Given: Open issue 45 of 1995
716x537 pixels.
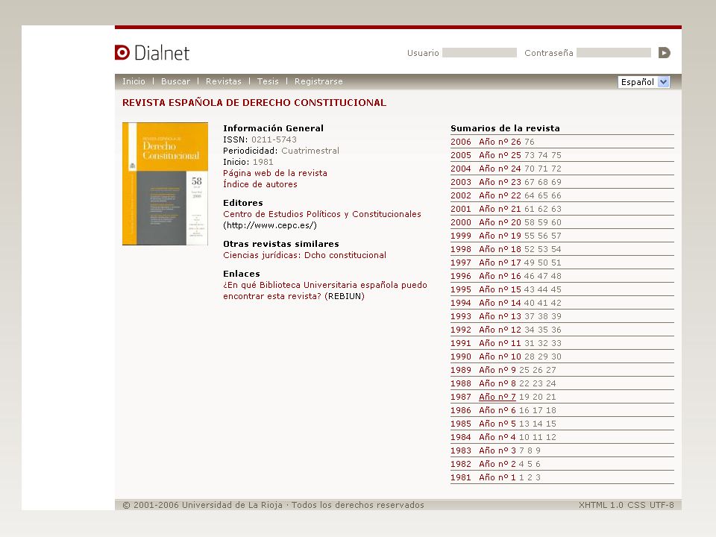Looking at the screenshot, I should point(556,289).
